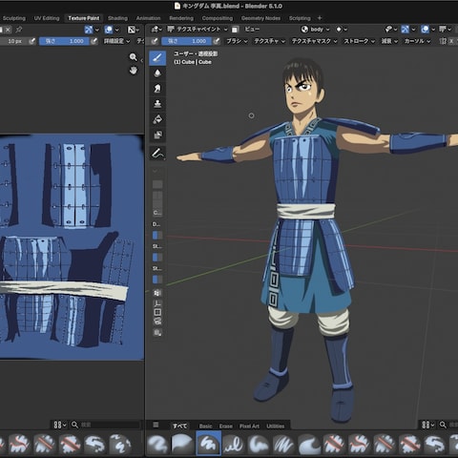Viewport: 458px width, 458px height.
Task: Select the Annotate pencil tool
Action: [x=157, y=154]
